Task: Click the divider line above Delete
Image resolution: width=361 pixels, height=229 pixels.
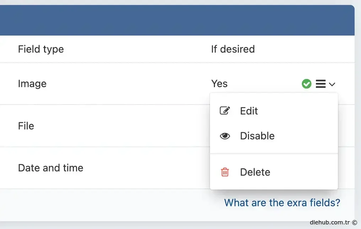Action: pyautogui.click(x=274, y=154)
